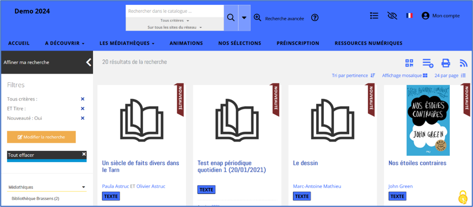Open Tri par pertinence sort menu
Image resolution: width=473 pixels, height=207 pixels.
354,76
